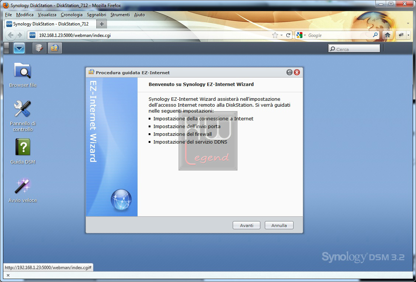Select the Synology DiskStation browser tab
Viewport: 416px width, 282px height.
coord(51,24)
